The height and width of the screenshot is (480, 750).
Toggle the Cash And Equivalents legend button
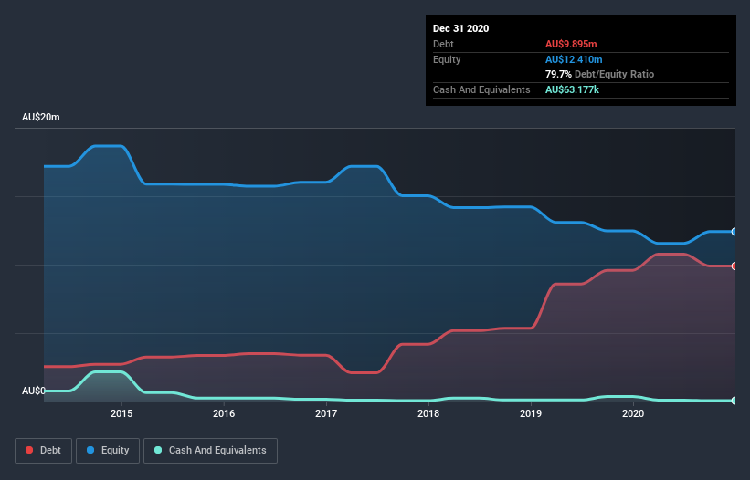coord(210,451)
